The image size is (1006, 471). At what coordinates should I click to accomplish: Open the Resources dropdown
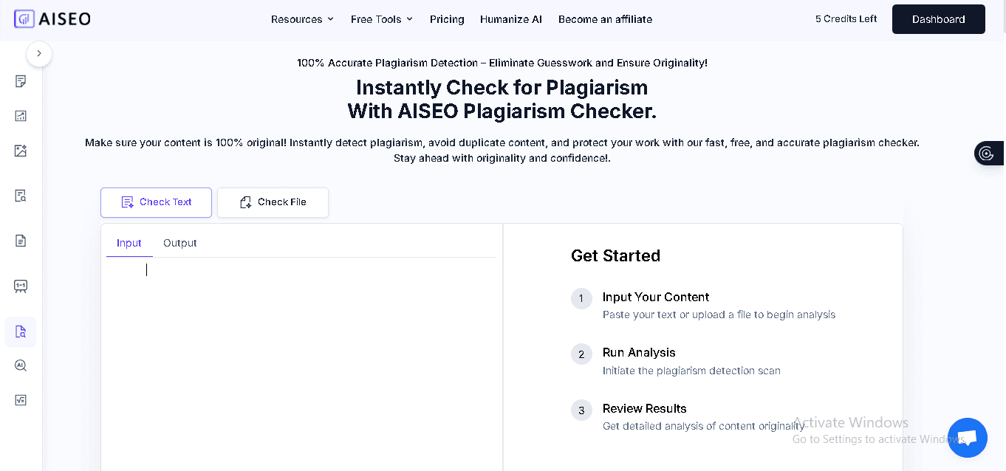click(x=302, y=19)
